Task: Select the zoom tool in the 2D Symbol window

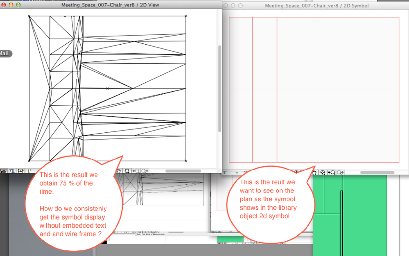Action: tap(323, 172)
